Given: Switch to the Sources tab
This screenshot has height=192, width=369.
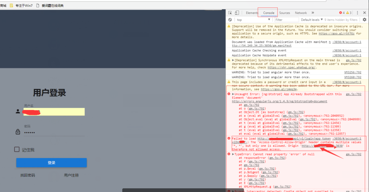Looking at the screenshot, I should pos(285,13).
